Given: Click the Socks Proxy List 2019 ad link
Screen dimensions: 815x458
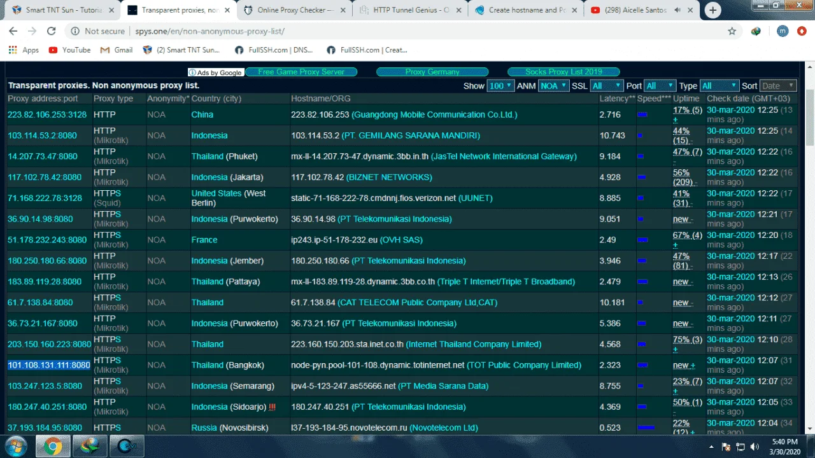Looking at the screenshot, I should tap(563, 72).
